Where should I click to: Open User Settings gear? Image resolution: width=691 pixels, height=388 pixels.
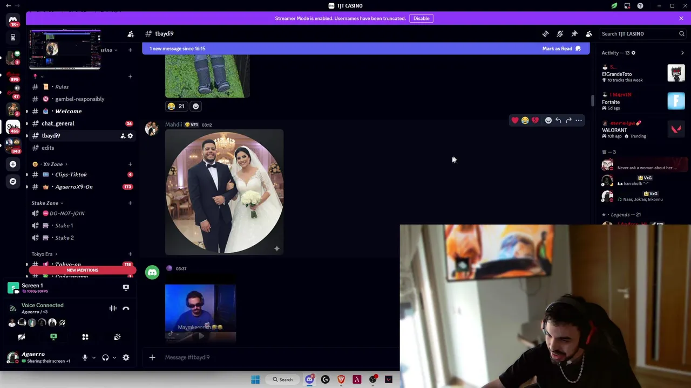coord(126,357)
